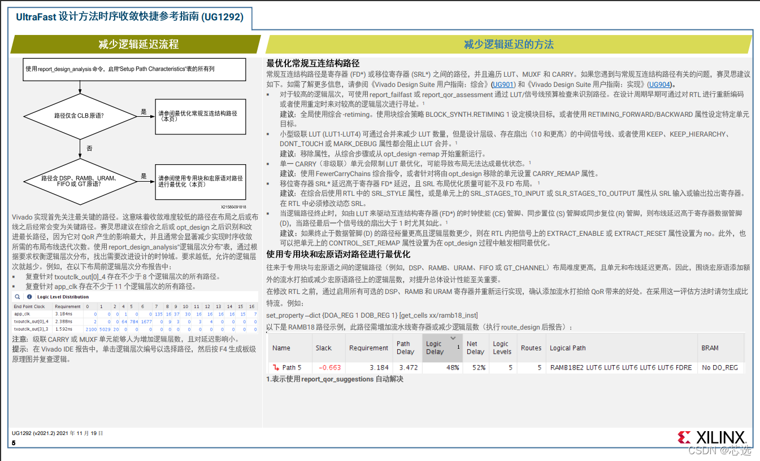The width and height of the screenshot is (760, 461).
Task: Click the 784 count in txoutclk_out[0]_4 row
Action: [134, 322]
